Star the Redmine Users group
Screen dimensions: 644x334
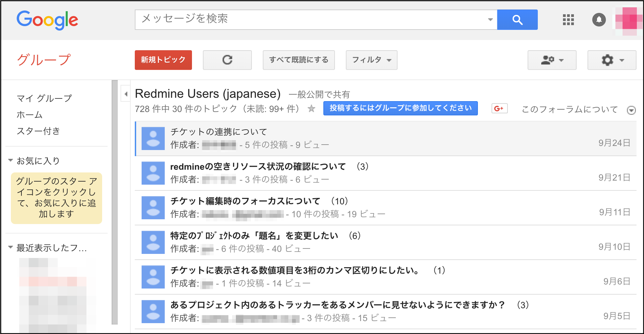tap(311, 109)
